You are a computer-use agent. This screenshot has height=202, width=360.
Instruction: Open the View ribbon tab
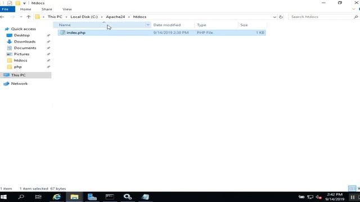[67, 9]
